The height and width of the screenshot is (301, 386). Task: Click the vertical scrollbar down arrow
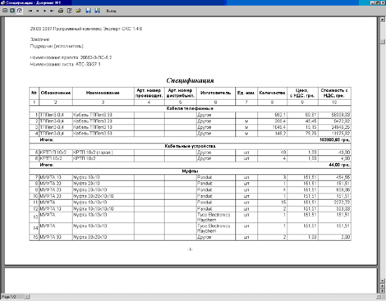[x=383, y=280]
